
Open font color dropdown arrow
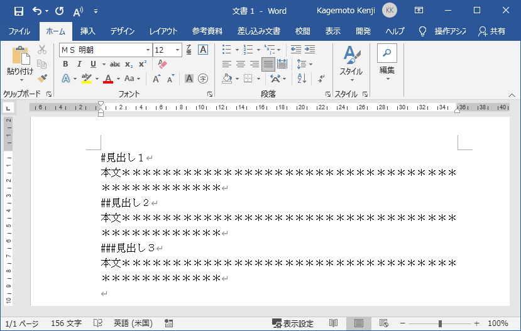(x=118, y=79)
